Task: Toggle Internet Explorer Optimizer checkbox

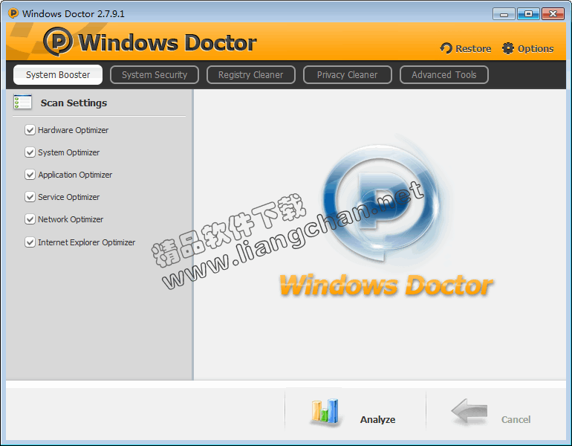Action: 30,242
